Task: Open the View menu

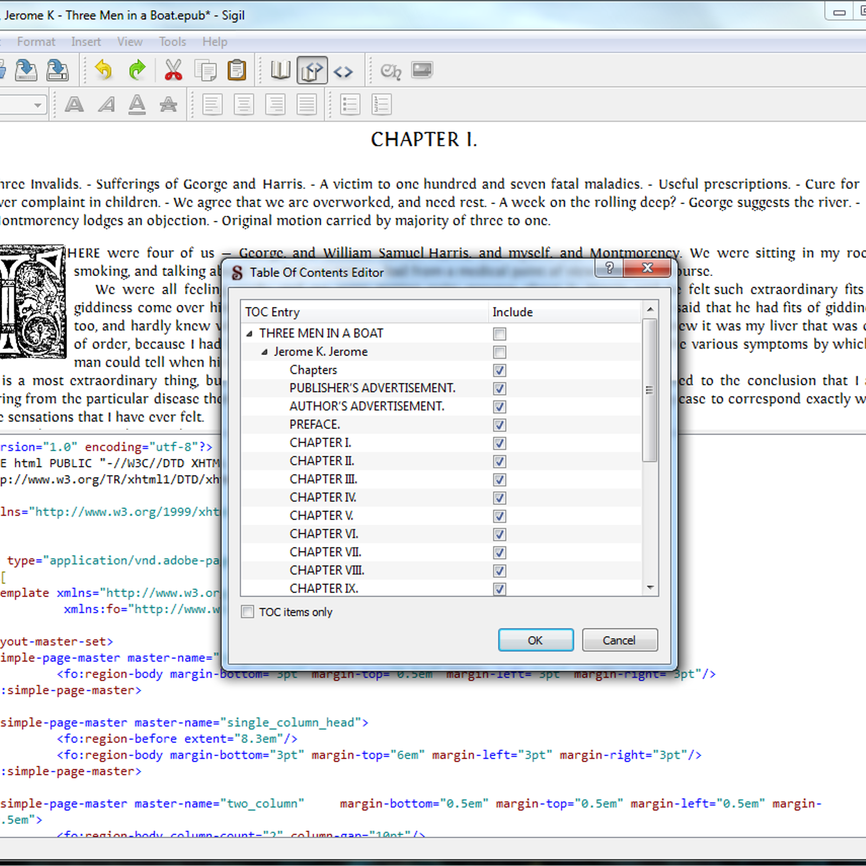Action: (130, 42)
